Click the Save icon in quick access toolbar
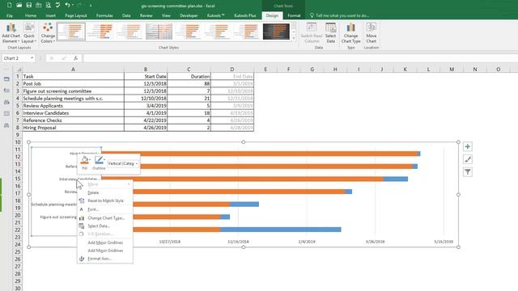 pyautogui.click(x=29, y=6)
